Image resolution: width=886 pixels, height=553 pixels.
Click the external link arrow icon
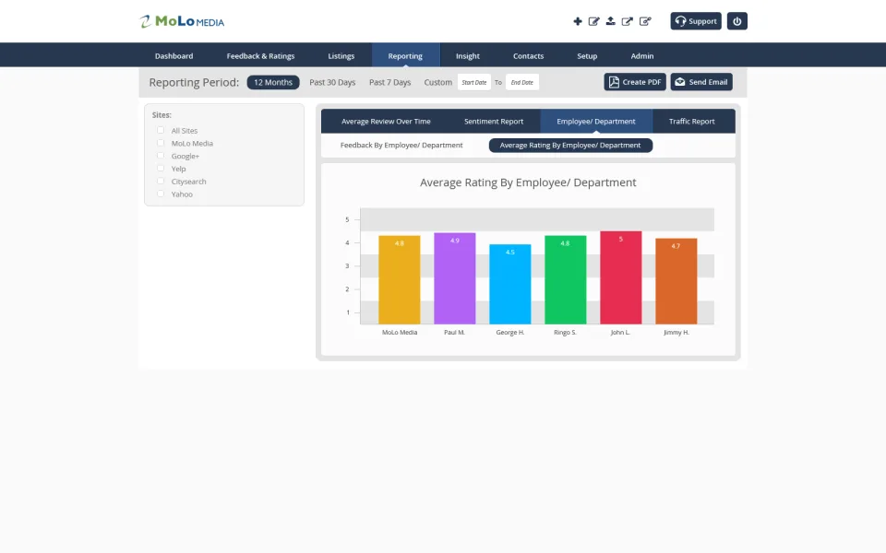click(x=628, y=21)
